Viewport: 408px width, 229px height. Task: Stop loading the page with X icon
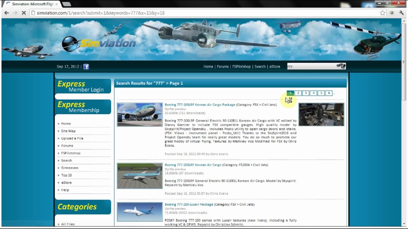(24, 13)
